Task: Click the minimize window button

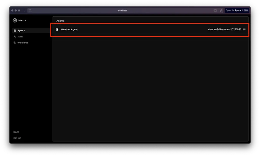Action: tap(15, 10)
